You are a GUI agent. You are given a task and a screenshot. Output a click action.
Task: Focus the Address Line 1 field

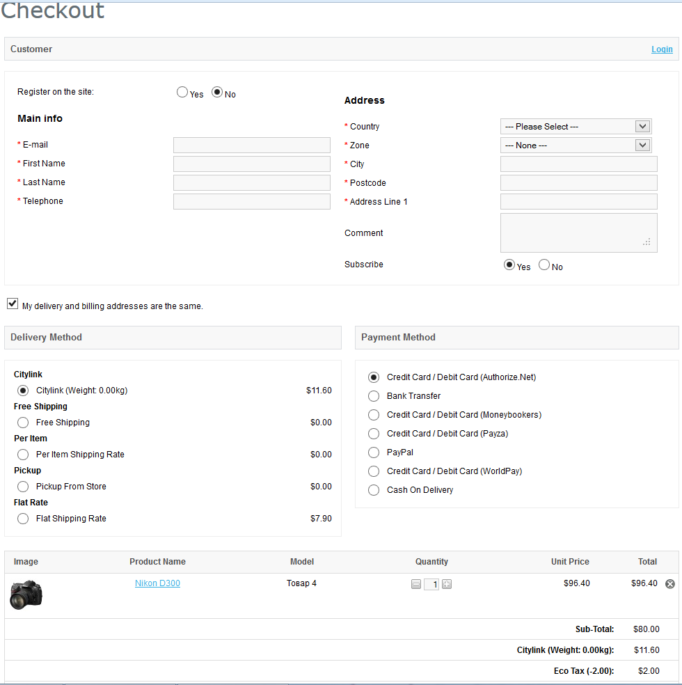pos(579,201)
